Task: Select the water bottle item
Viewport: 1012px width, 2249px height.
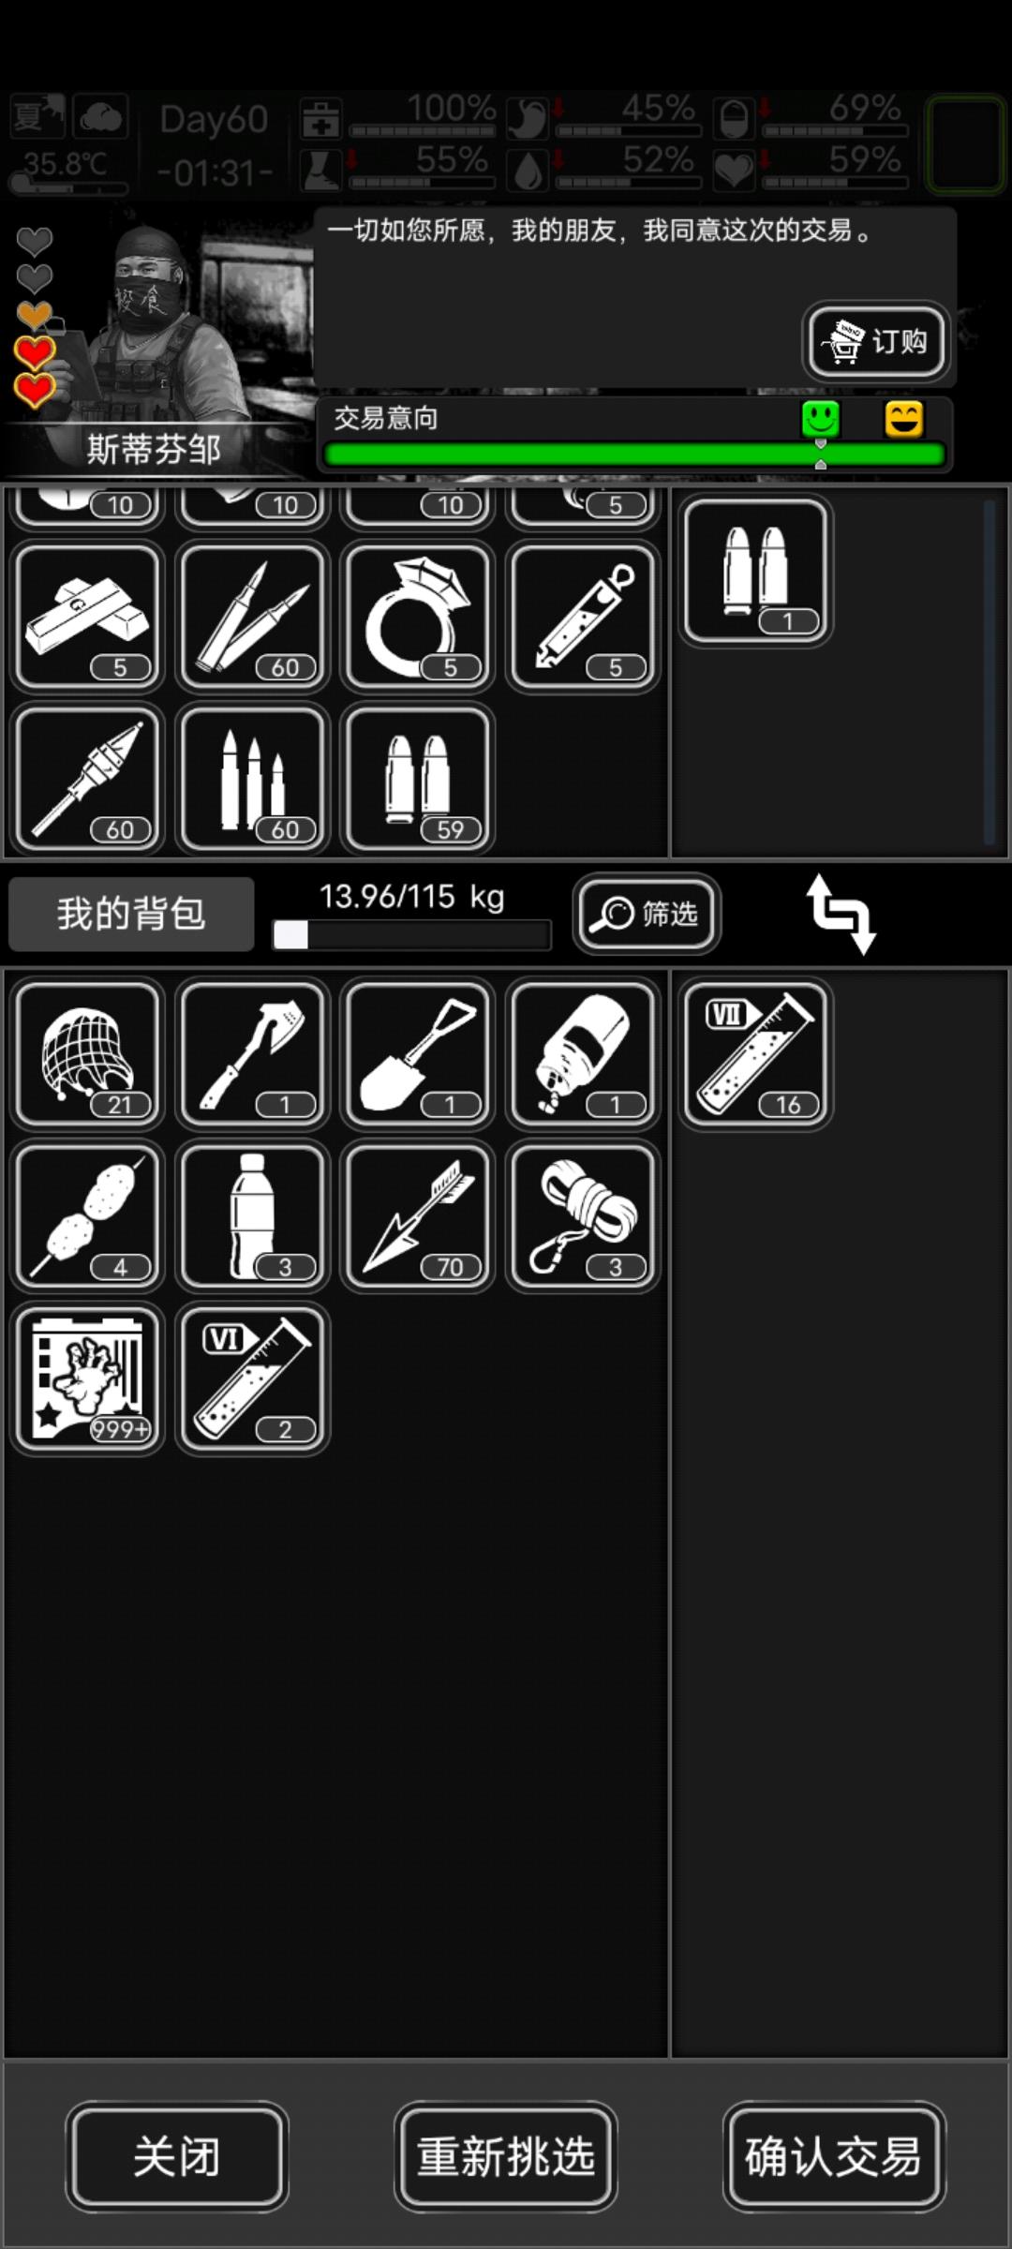Action: tap(253, 1216)
